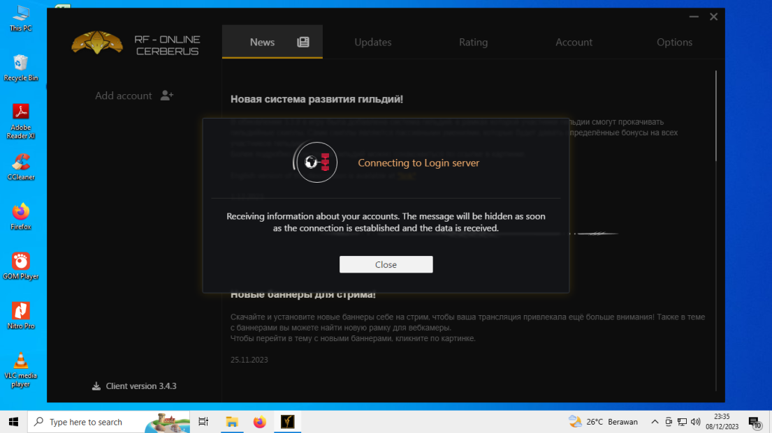Switch to Firefox on the taskbar

tap(259, 422)
